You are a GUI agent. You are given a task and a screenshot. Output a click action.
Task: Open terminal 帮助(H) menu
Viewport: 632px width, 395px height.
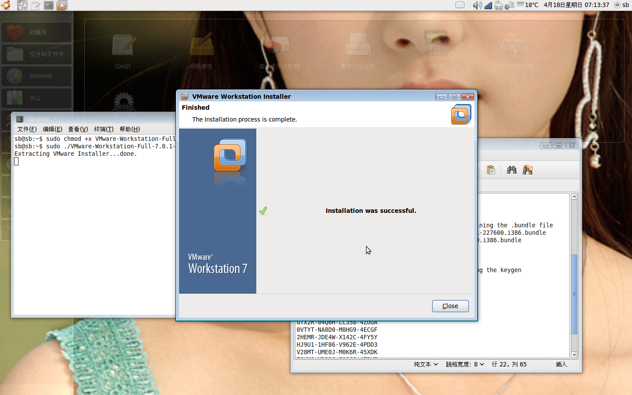point(129,129)
